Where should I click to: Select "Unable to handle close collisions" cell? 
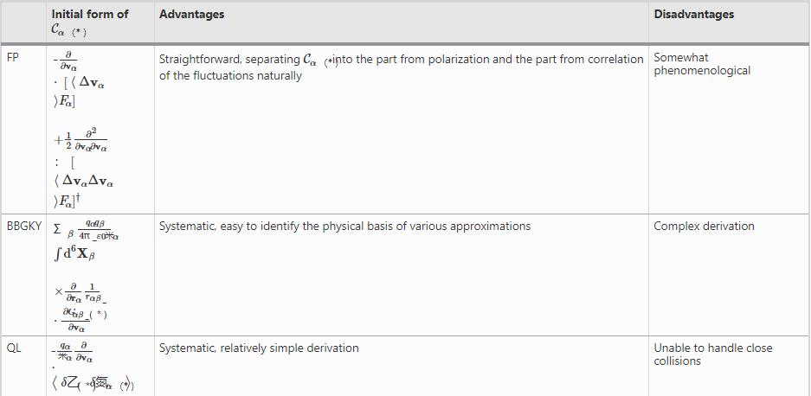pyautogui.click(x=712, y=354)
